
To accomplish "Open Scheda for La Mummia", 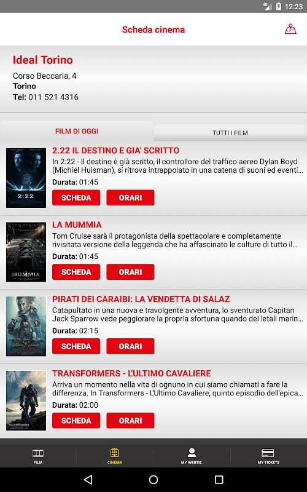I will (76, 272).
